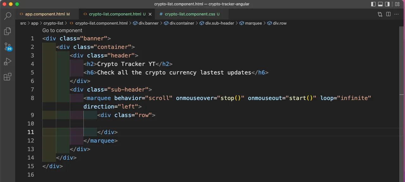Open the Search view in activity bar
The height and width of the screenshot is (182, 405).
8,16
